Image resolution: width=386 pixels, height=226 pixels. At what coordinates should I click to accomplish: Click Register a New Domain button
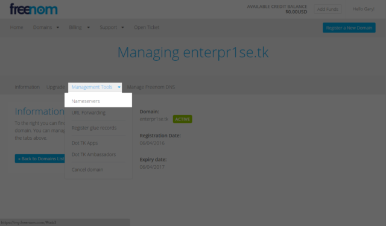point(349,28)
